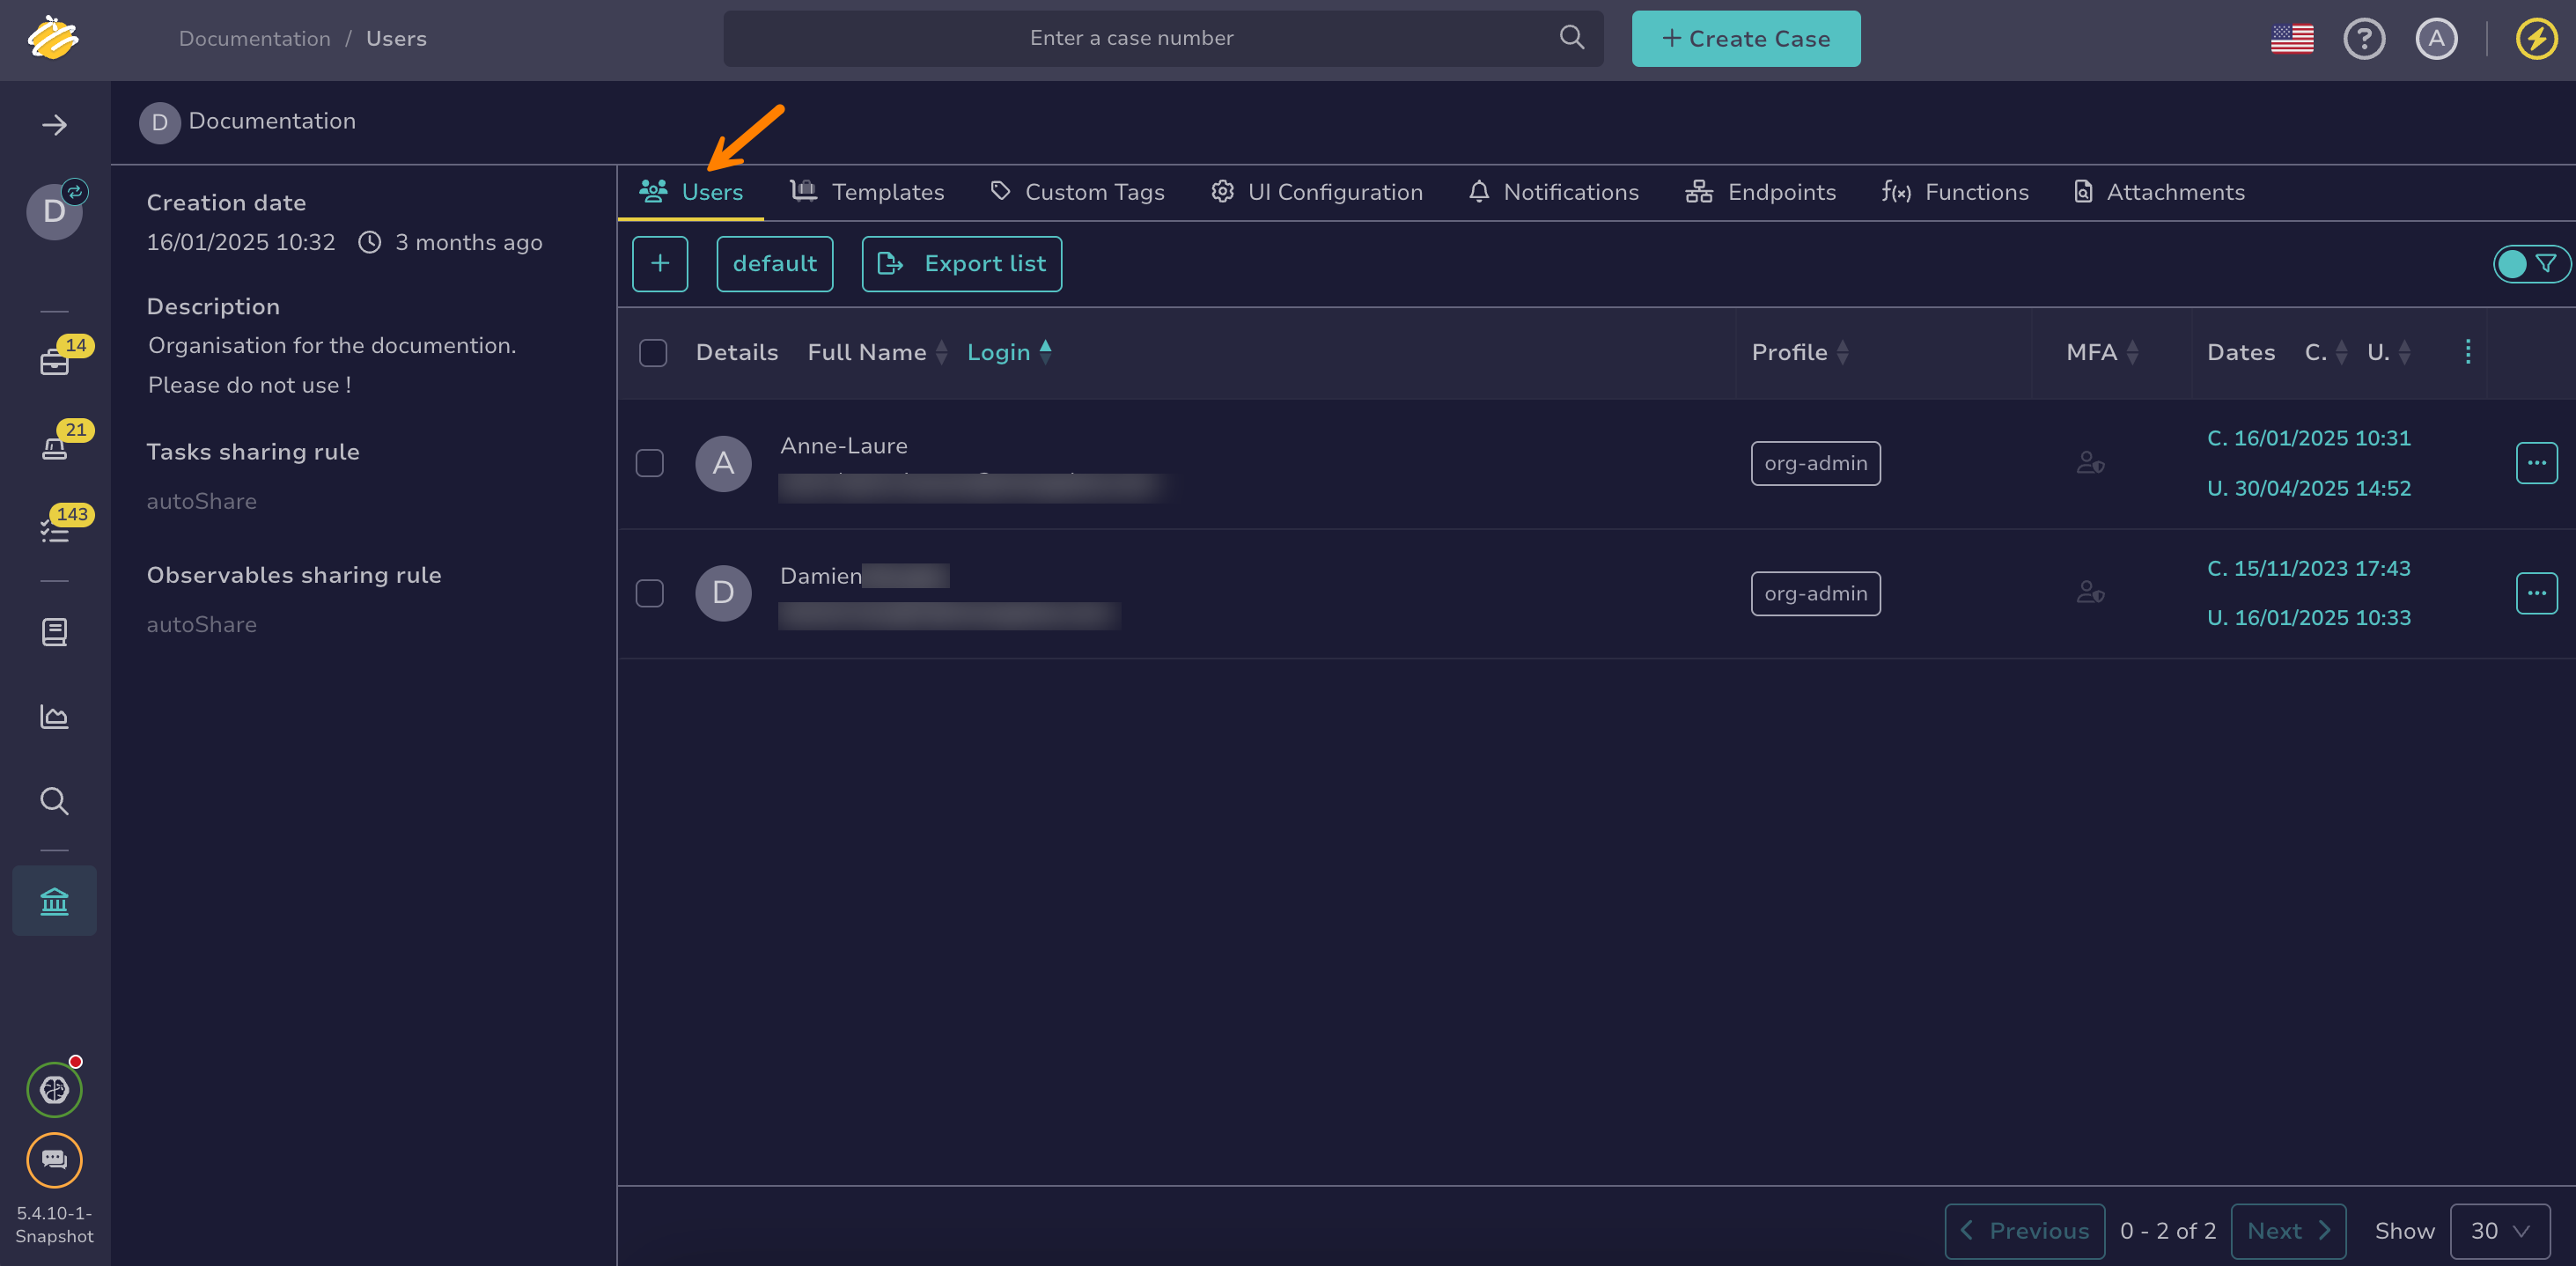The image size is (2576, 1266).
Task: Expand the sidebar with arrow icon
Action: pos(54,125)
